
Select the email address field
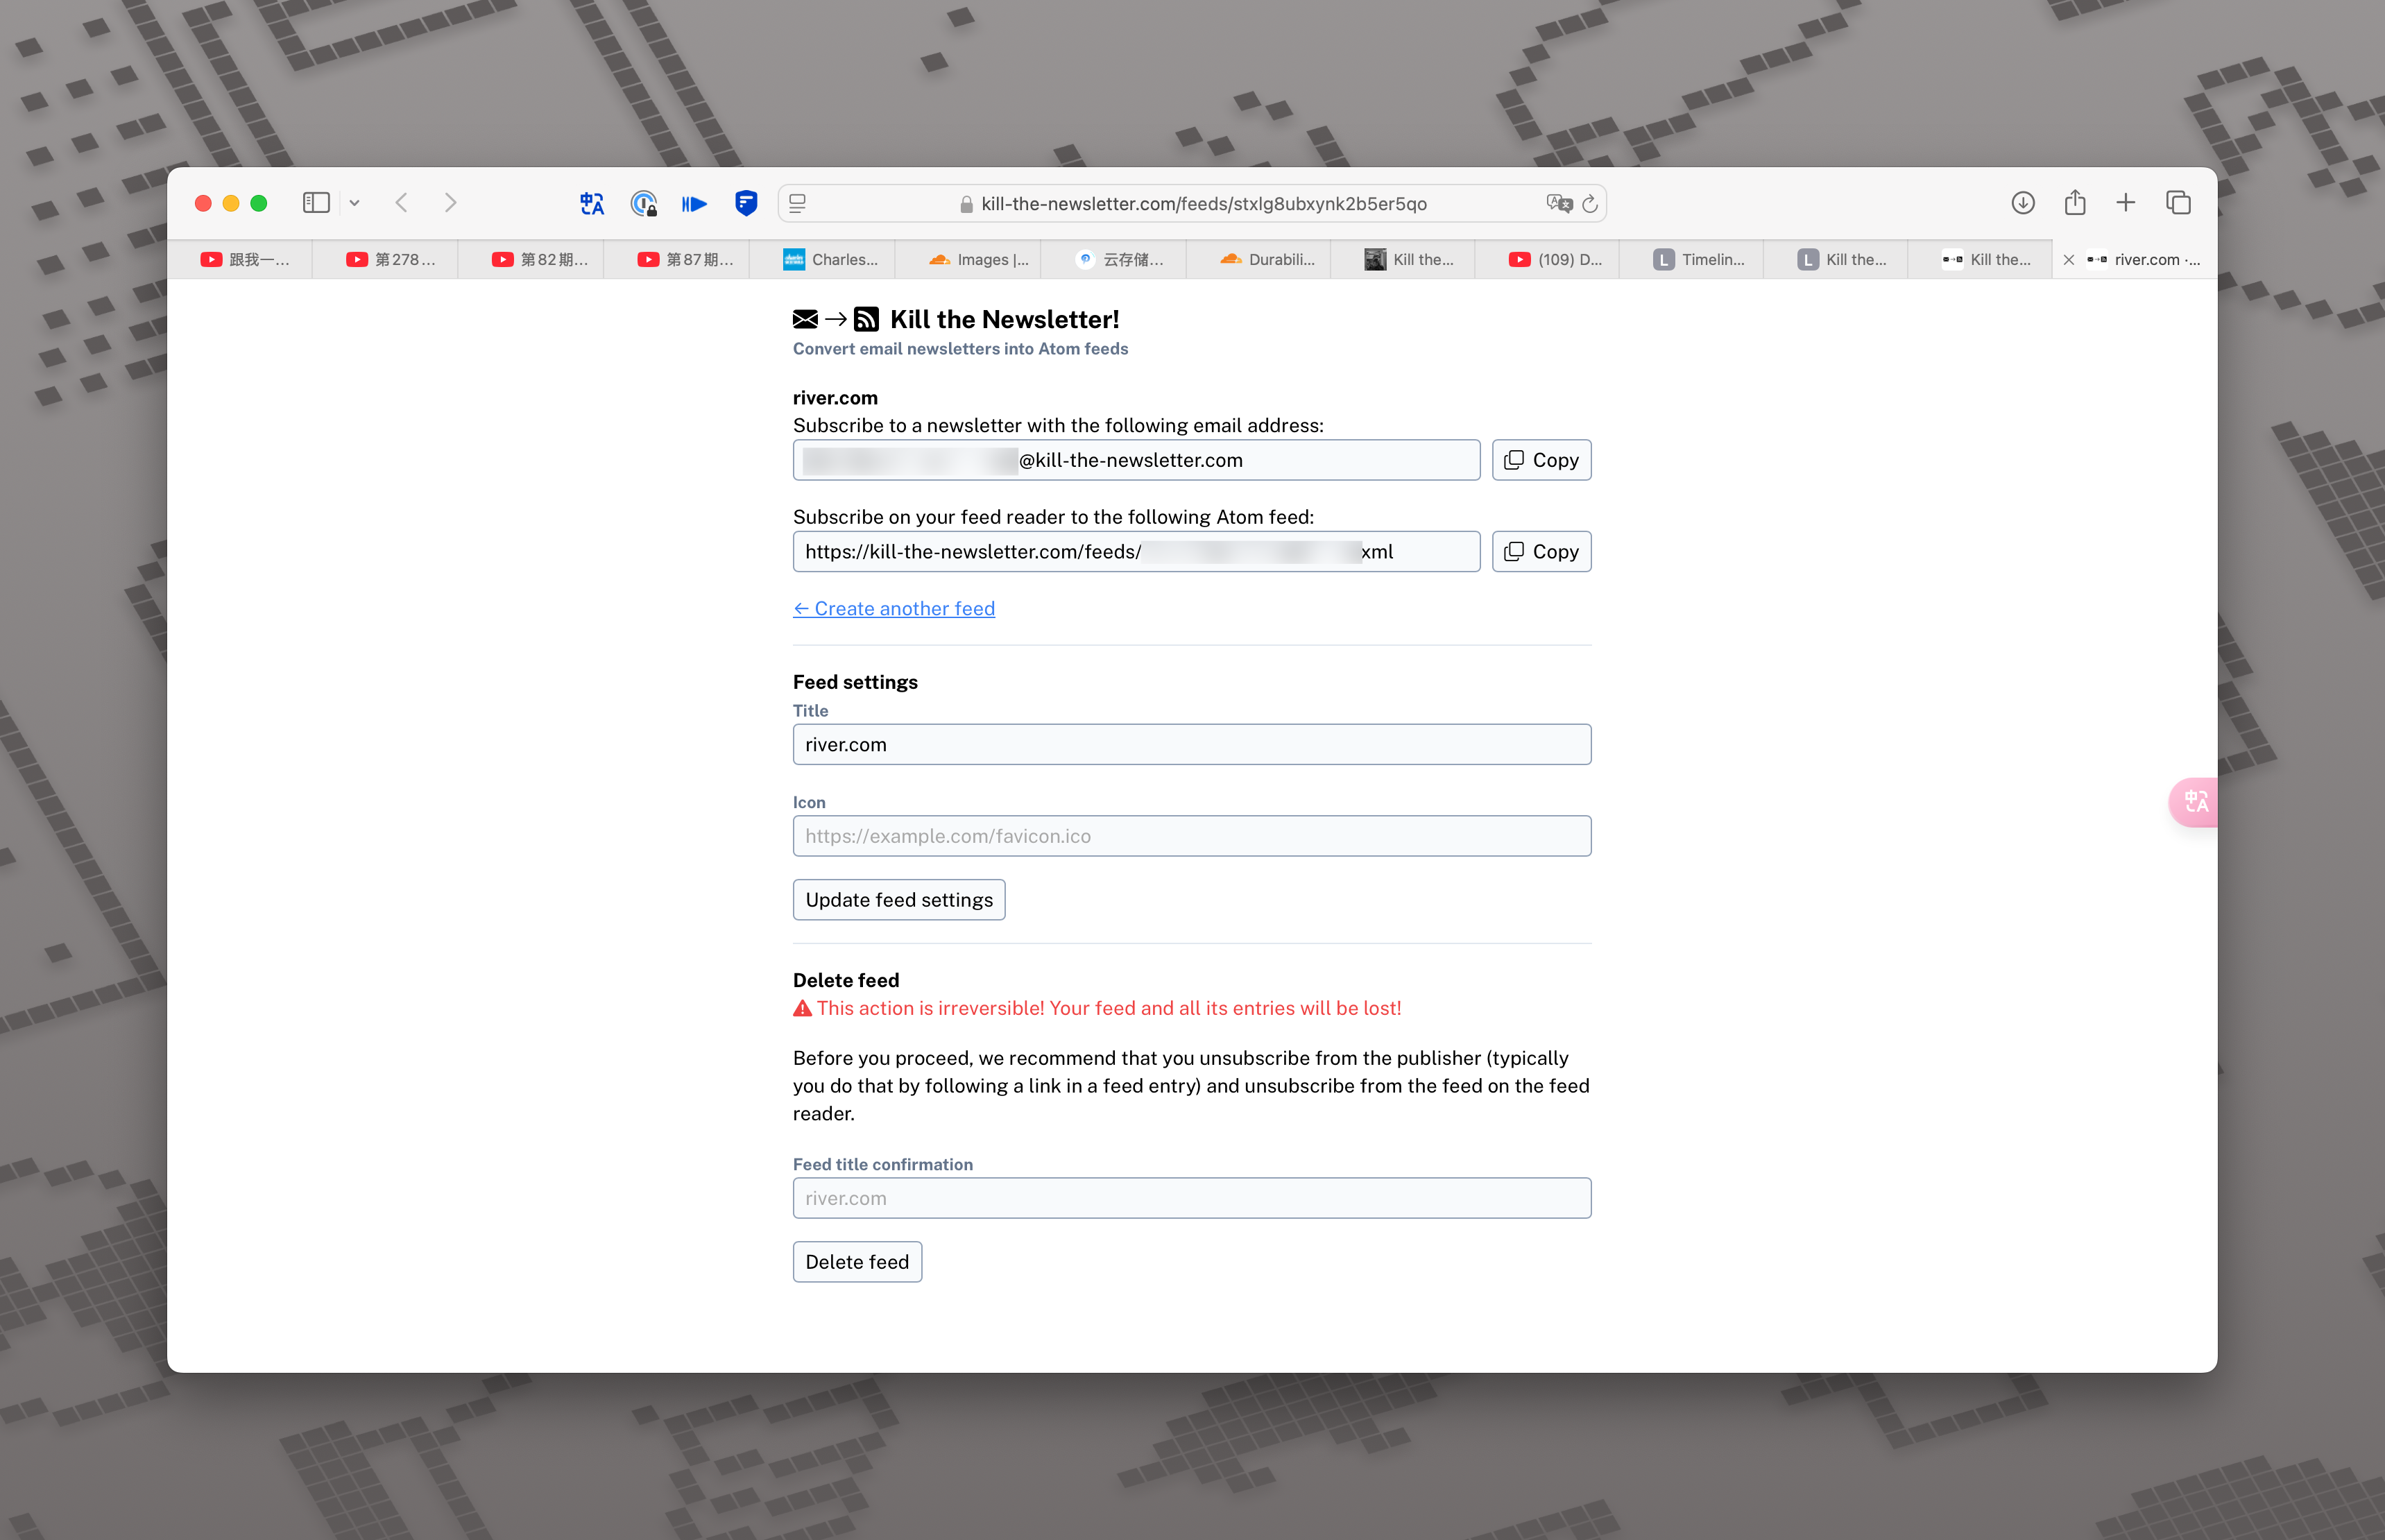click(1136, 460)
